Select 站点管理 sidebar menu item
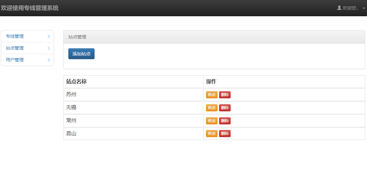 (27, 48)
